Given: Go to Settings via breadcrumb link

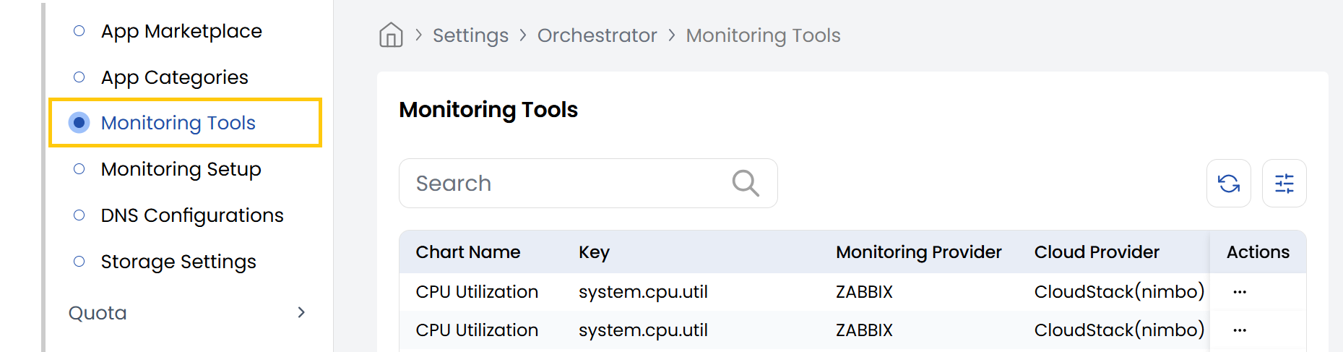Looking at the screenshot, I should [x=470, y=35].
